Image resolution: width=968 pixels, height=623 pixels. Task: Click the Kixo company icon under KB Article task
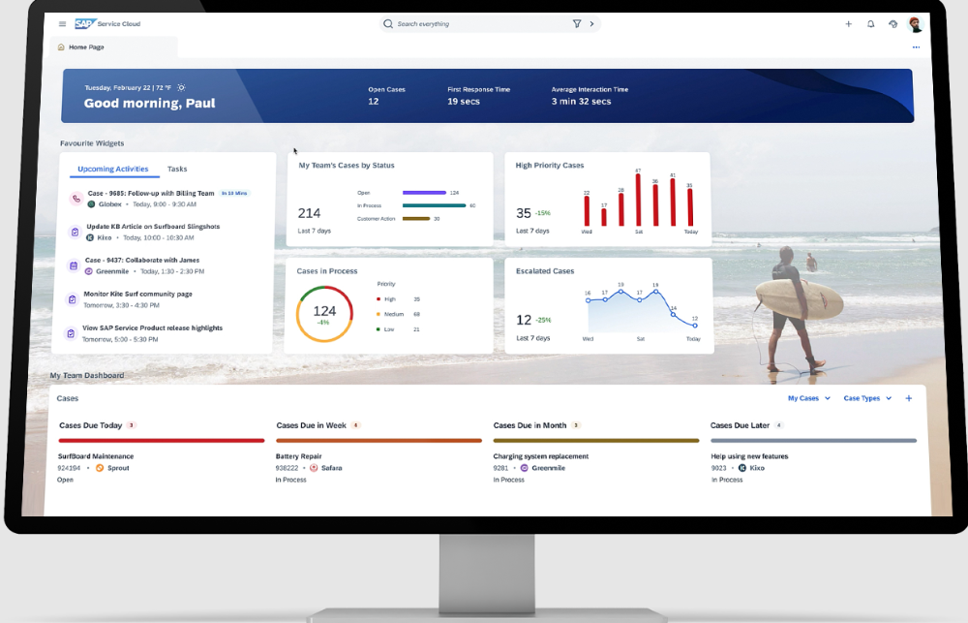pos(90,236)
